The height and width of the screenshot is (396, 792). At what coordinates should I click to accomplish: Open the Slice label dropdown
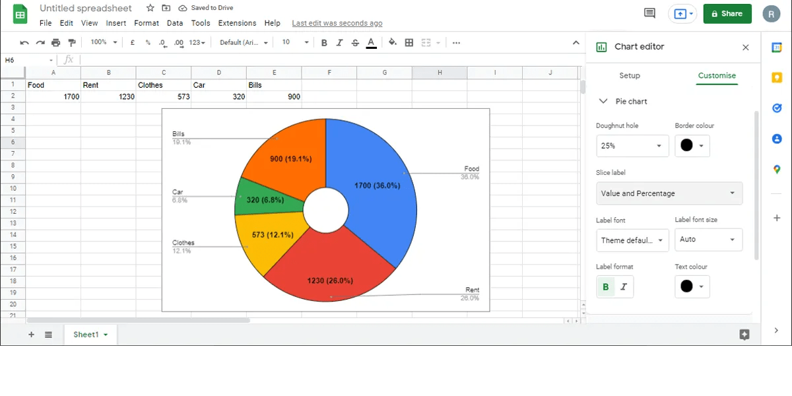pos(669,193)
